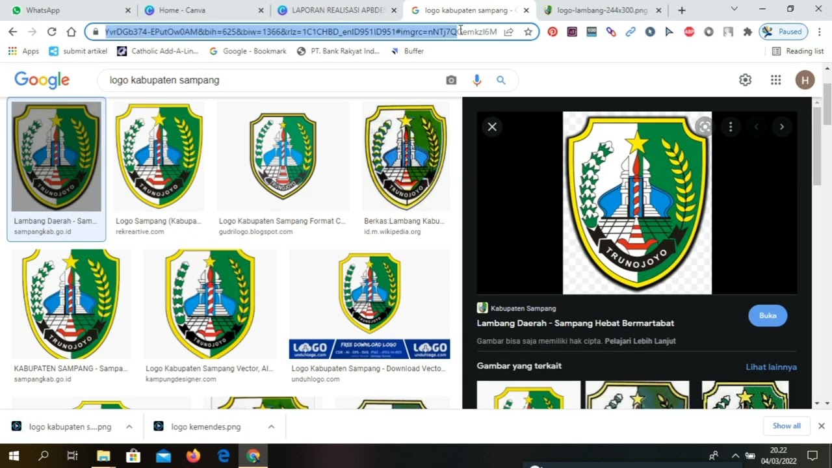Go to the browser Home page
Viewport: 832px width, 468px height.
click(71, 31)
